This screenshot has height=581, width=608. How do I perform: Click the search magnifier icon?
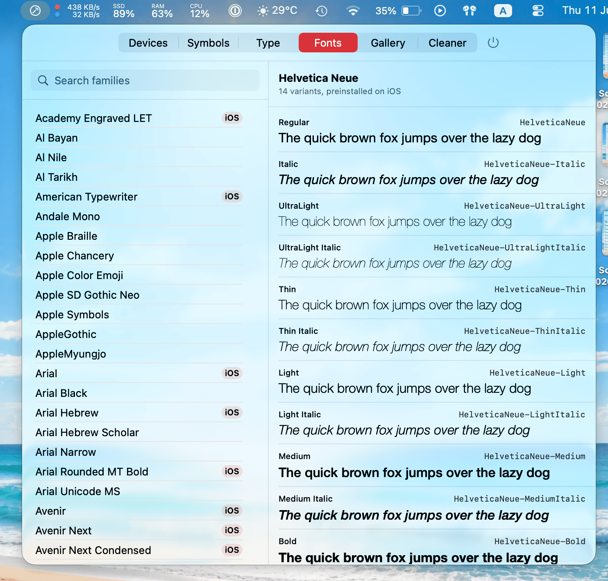coord(43,81)
